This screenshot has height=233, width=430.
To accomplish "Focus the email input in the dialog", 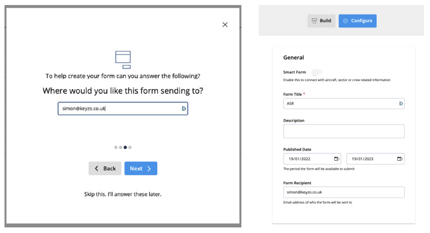I will [x=118, y=109].
